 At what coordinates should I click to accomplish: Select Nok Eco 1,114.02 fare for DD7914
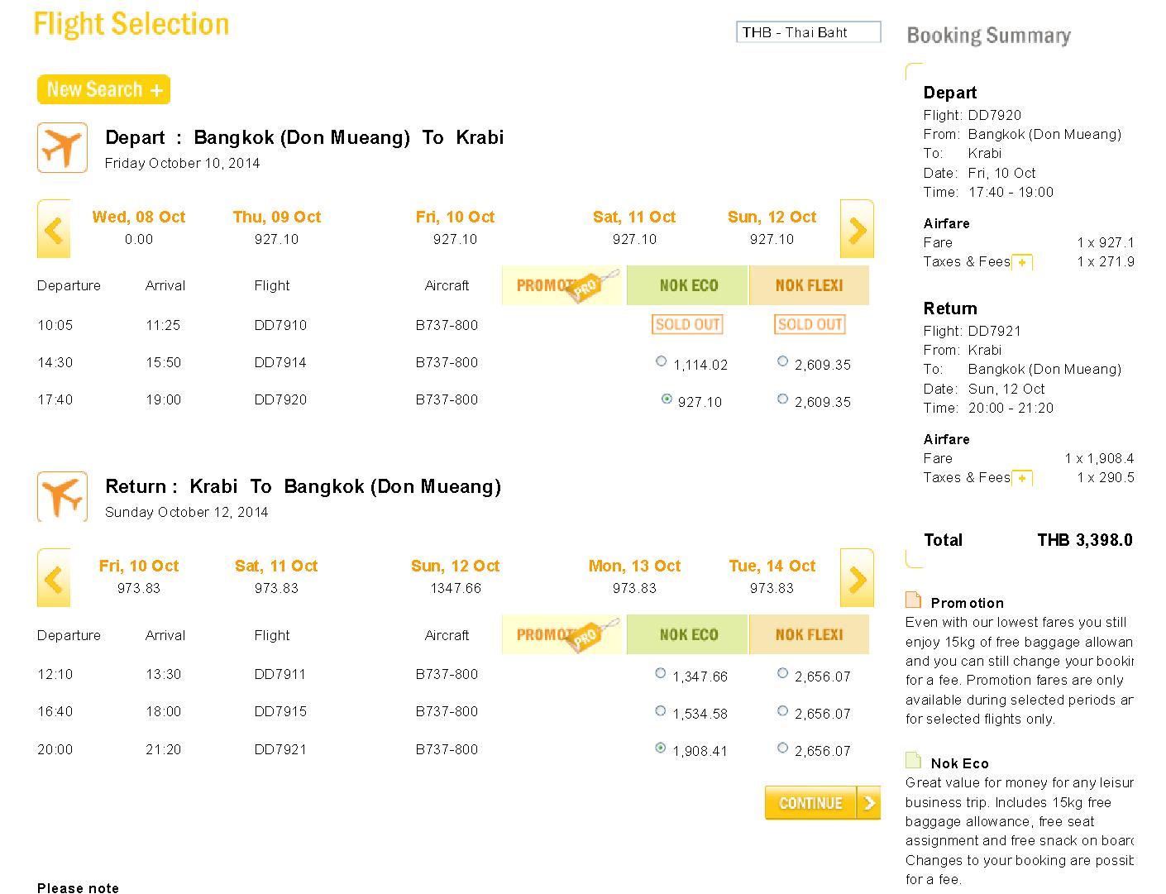[661, 361]
